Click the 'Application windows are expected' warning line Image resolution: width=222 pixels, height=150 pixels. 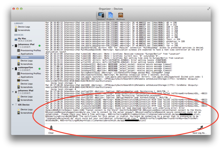(124, 51)
